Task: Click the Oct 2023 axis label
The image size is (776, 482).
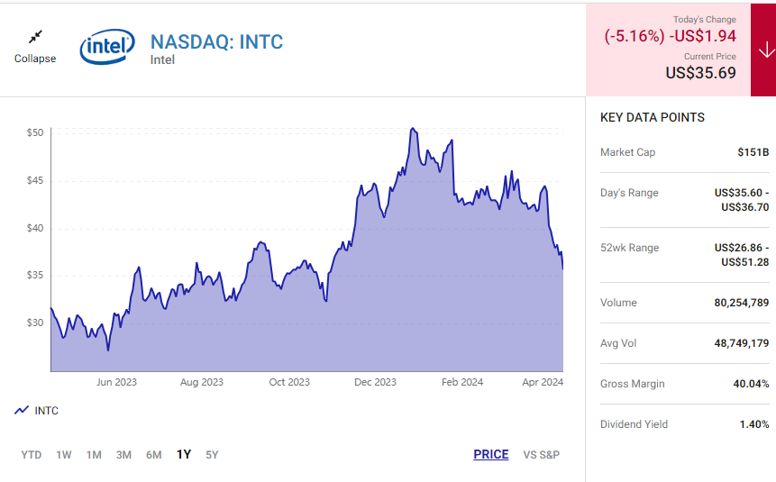Action: click(289, 382)
